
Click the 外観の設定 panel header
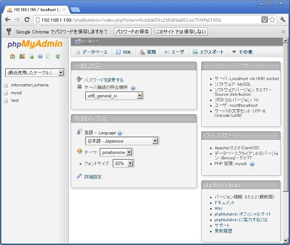134,119
